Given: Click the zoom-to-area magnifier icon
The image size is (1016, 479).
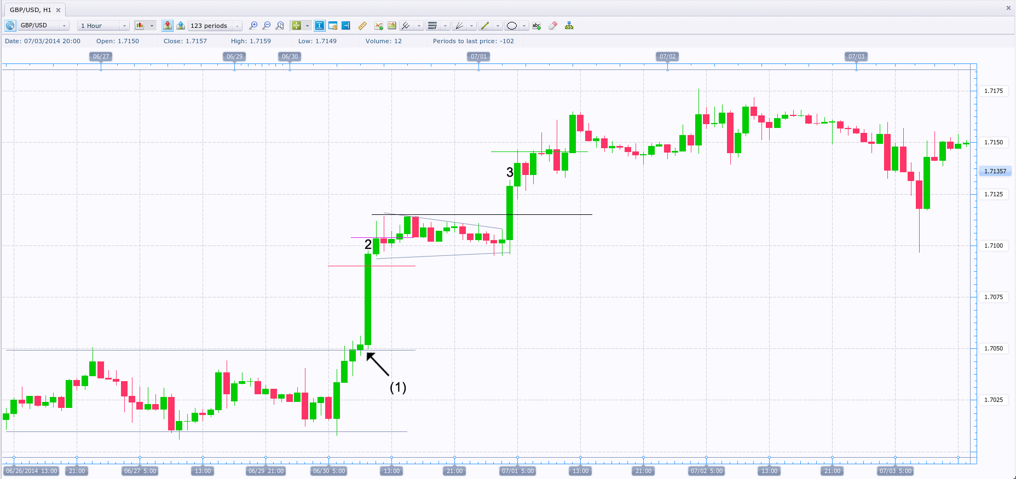Looking at the screenshot, I should point(280,26).
